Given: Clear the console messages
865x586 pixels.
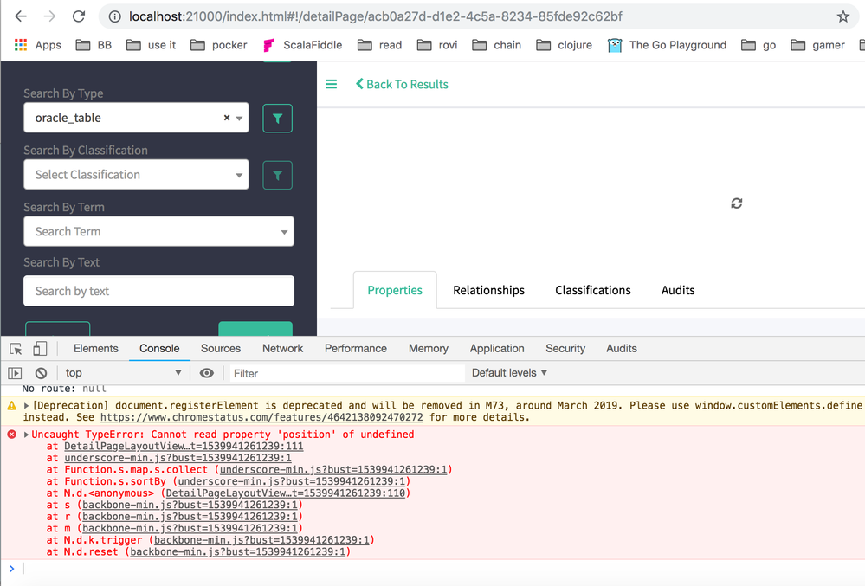Looking at the screenshot, I should (x=40, y=372).
